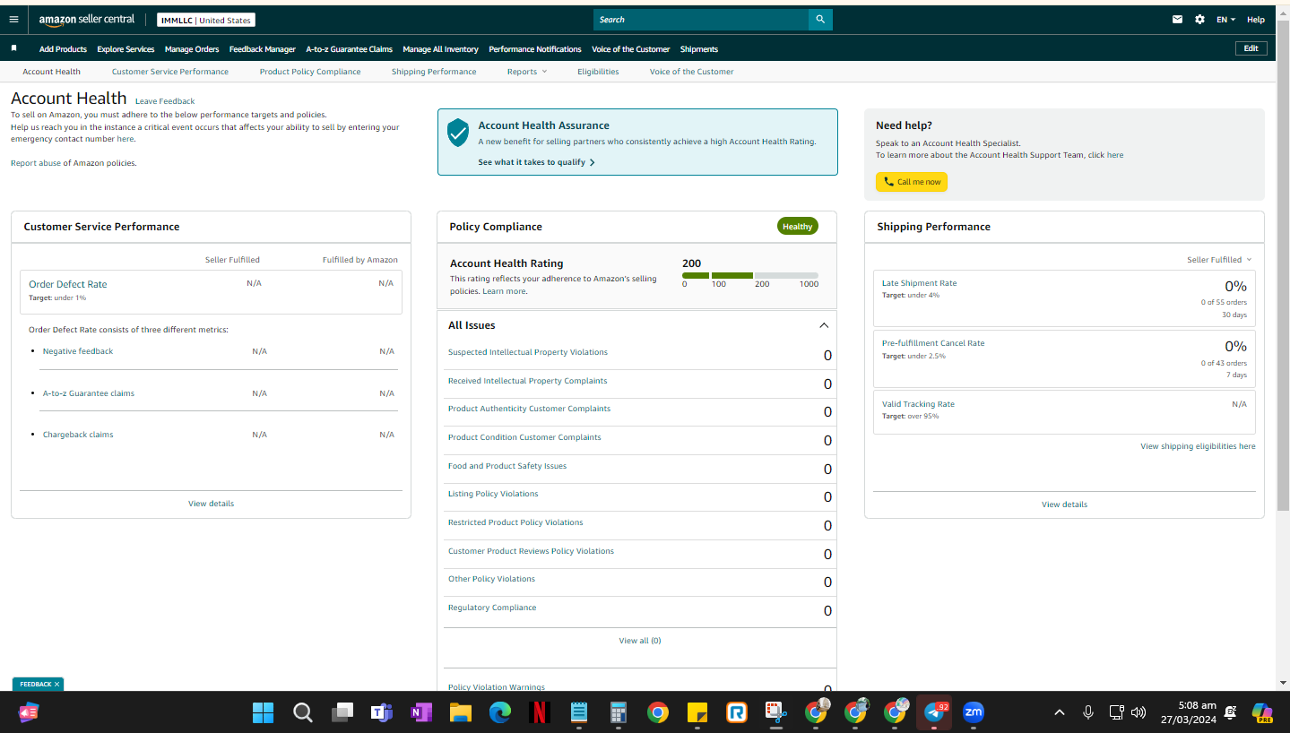Open Performance Notifications menu item
Screen dimensions: 1290x733
click(535, 49)
